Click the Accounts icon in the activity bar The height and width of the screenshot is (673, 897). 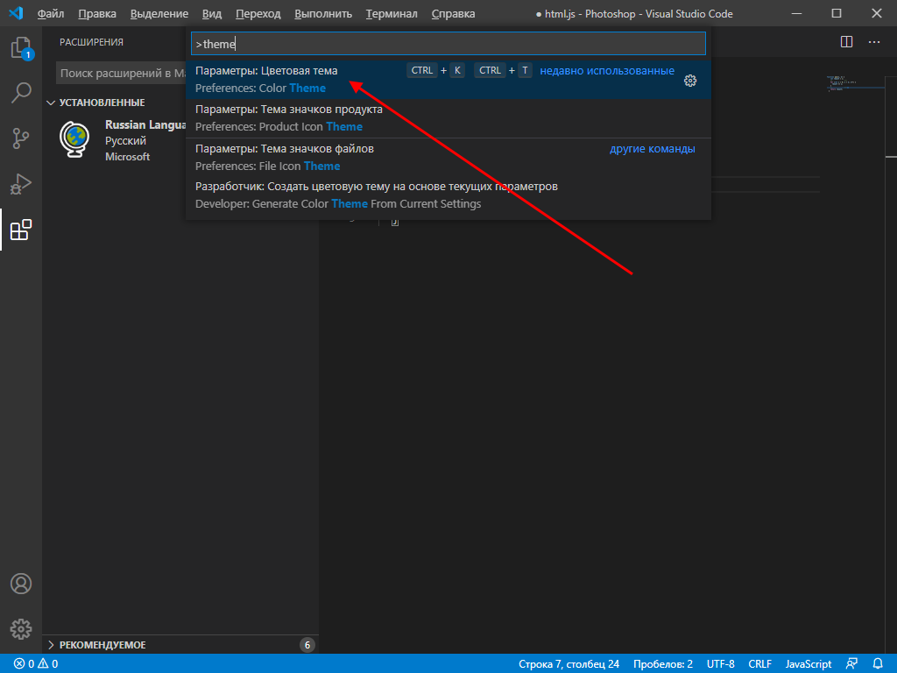click(21, 584)
